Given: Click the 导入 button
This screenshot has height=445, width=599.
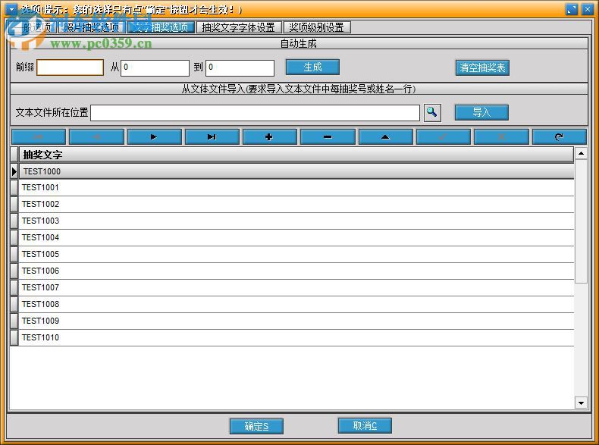Looking at the screenshot, I should tap(481, 112).
